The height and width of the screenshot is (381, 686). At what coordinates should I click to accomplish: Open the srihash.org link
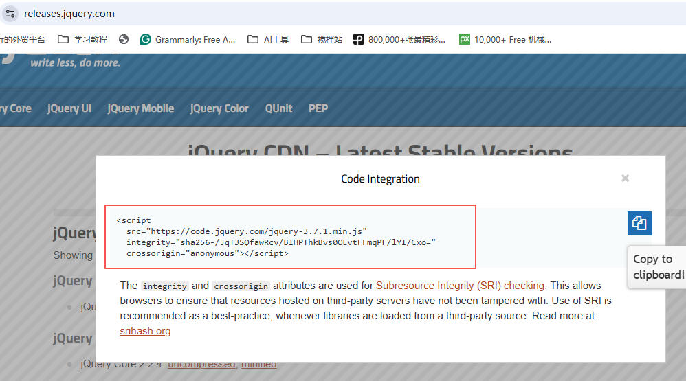pyautogui.click(x=145, y=331)
